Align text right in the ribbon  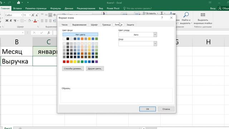[x=50, y=21]
